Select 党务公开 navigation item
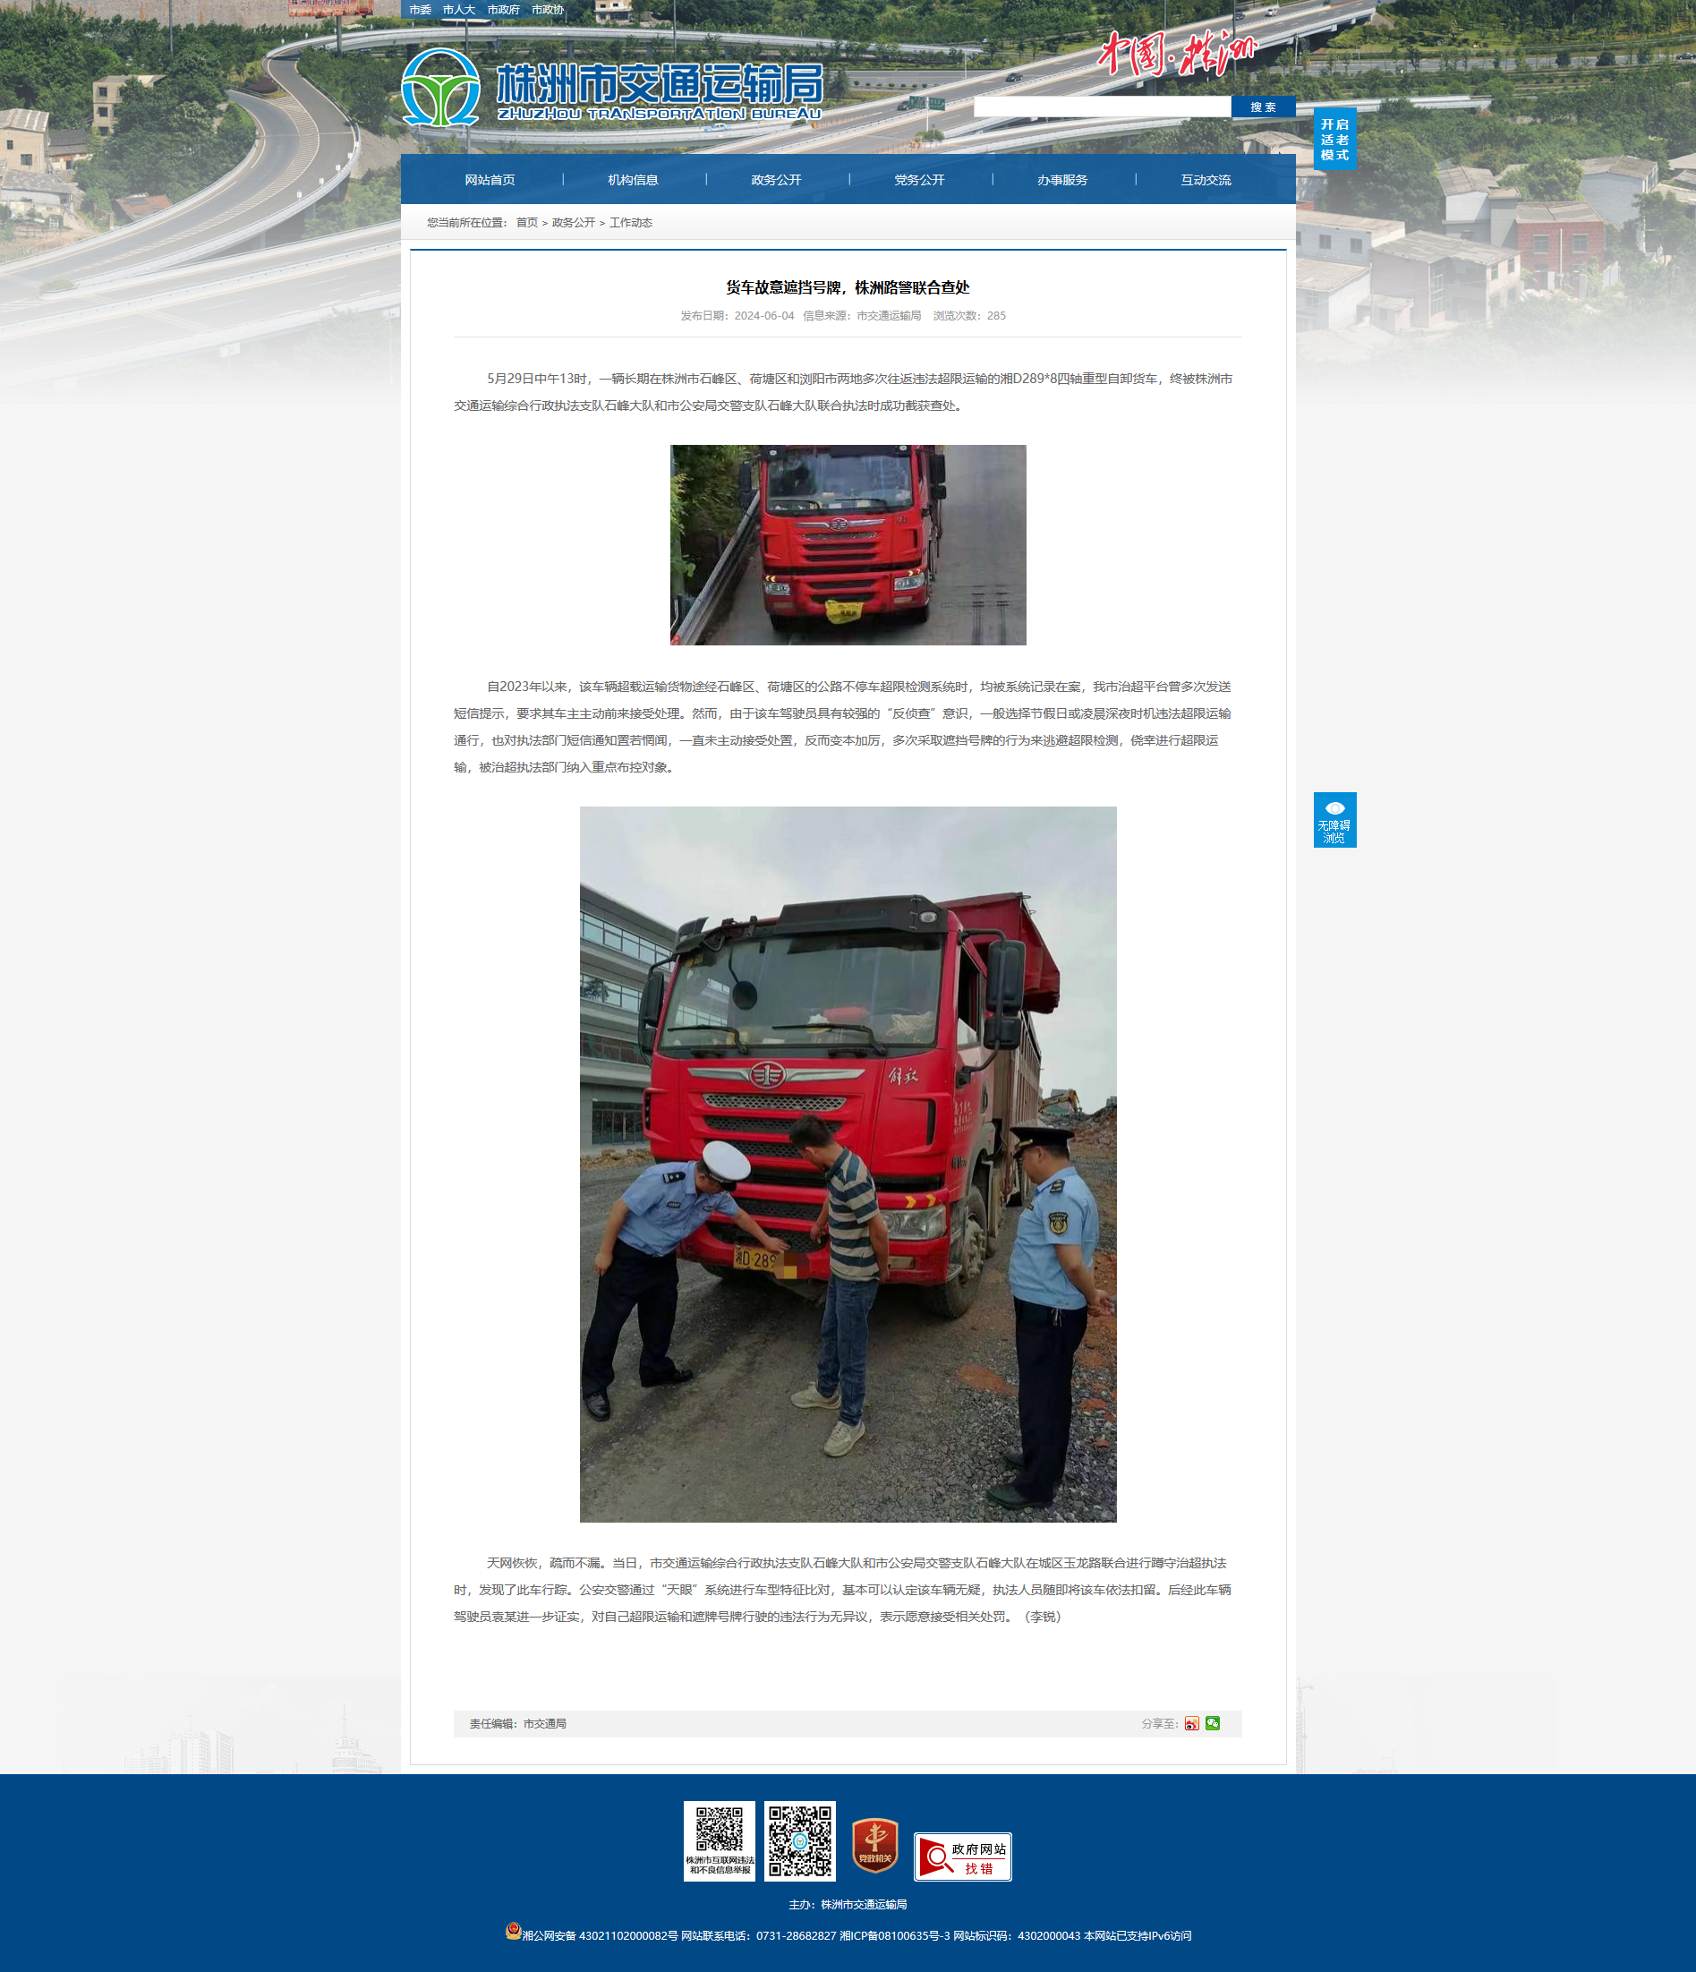Screen dimensions: 1696x1972 point(919,180)
